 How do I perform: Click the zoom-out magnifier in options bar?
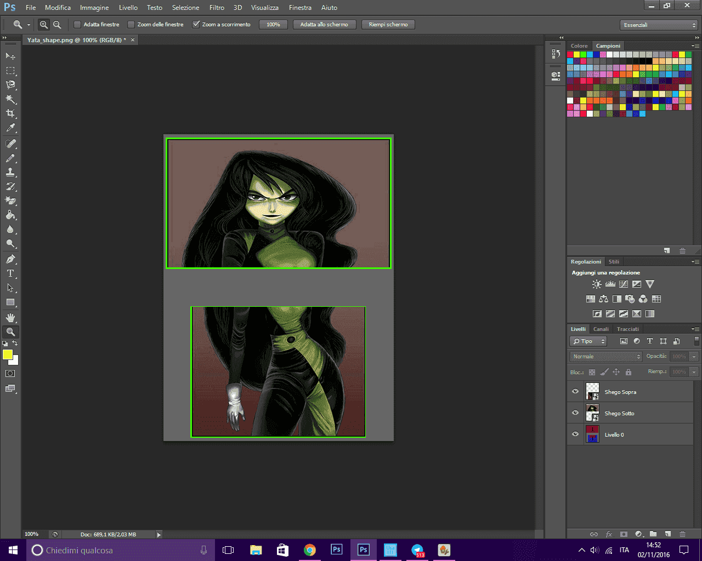57,25
